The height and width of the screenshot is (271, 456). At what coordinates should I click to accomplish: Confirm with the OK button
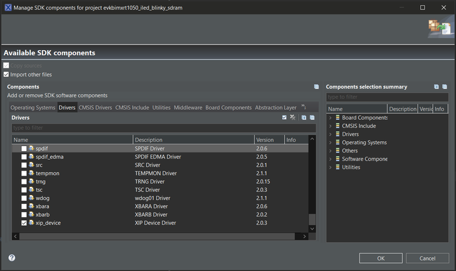pyautogui.click(x=381, y=258)
